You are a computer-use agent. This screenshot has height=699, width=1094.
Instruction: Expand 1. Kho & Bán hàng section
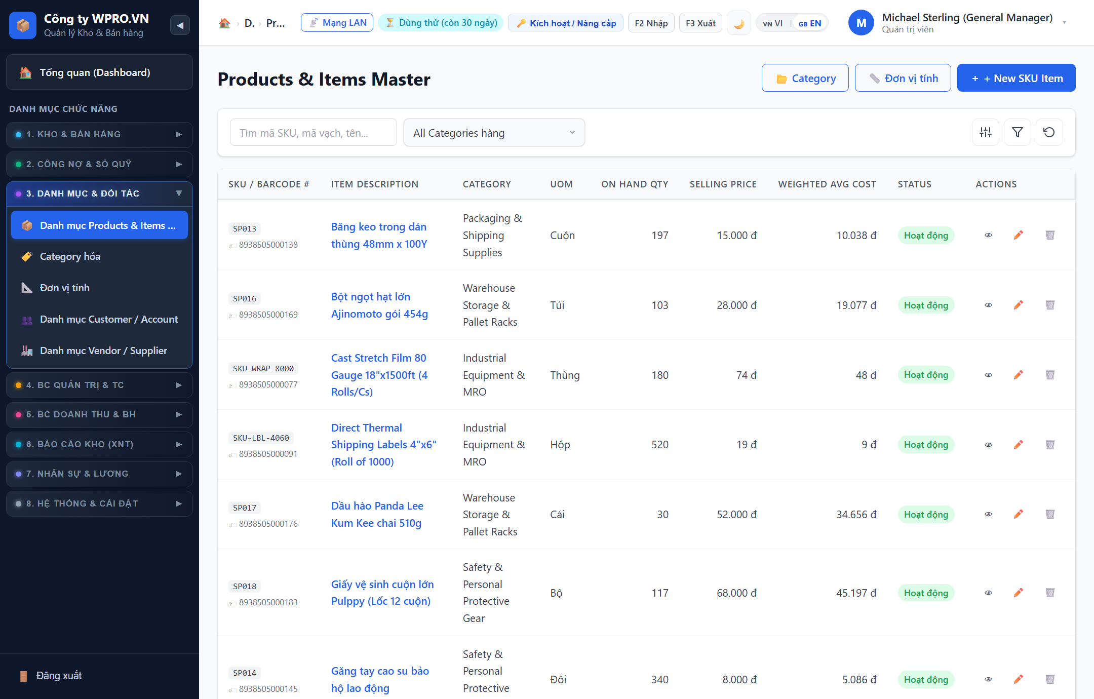(x=99, y=134)
